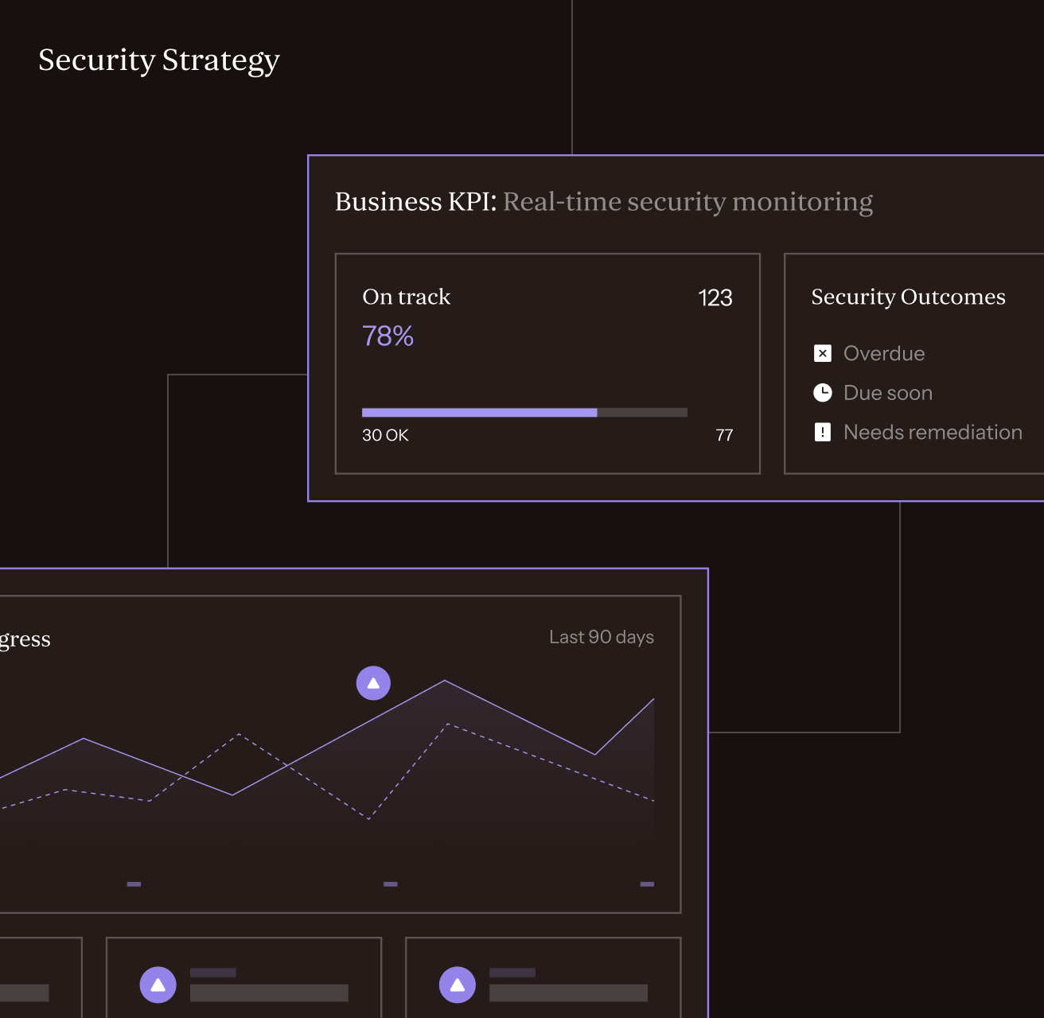Click the Business KPI card title
Viewport: 1044px width, 1018px height.
pyautogui.click(x=604, y=202)
